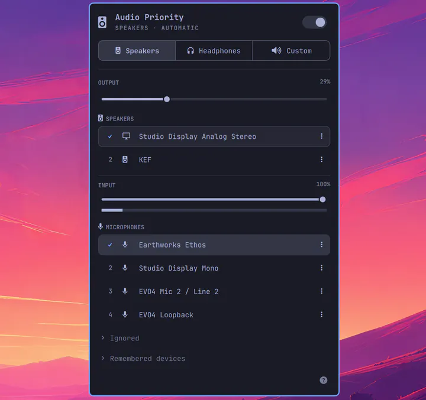This screenshot has width=426, height=400.
Task: Click the monitor icon on Studio Display Analog Stereo
Action: click(x=126, y=136)
